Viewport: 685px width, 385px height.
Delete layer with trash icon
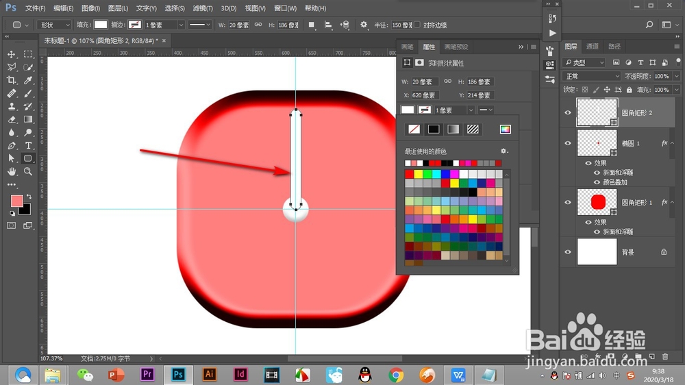coord(665,357)
